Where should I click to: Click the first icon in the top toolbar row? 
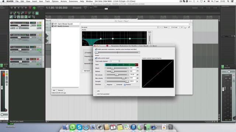11,13
